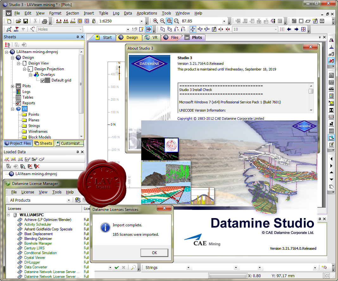
Task: Click the right sidebar left arrow icon
Action: point(331,159)
